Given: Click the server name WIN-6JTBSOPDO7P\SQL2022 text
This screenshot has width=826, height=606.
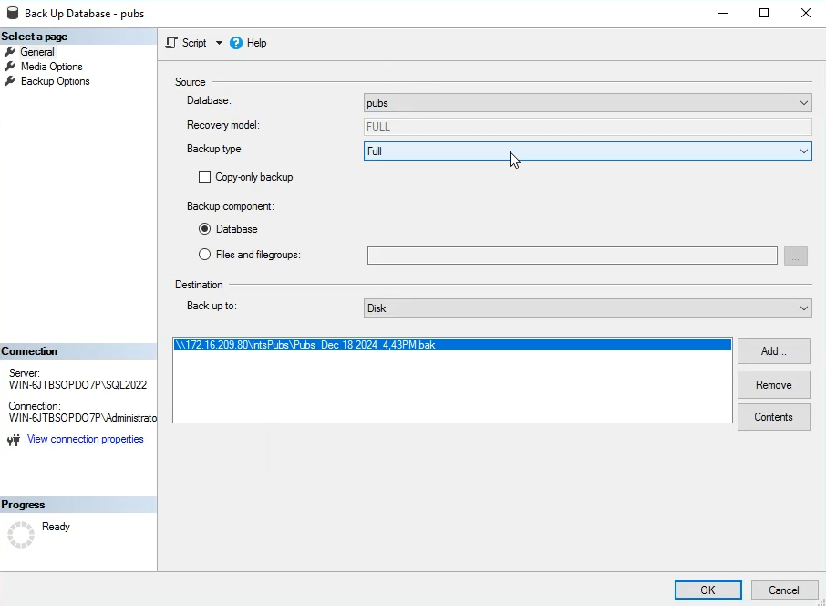Looking at the screenshot, I should tap(78, 385).
